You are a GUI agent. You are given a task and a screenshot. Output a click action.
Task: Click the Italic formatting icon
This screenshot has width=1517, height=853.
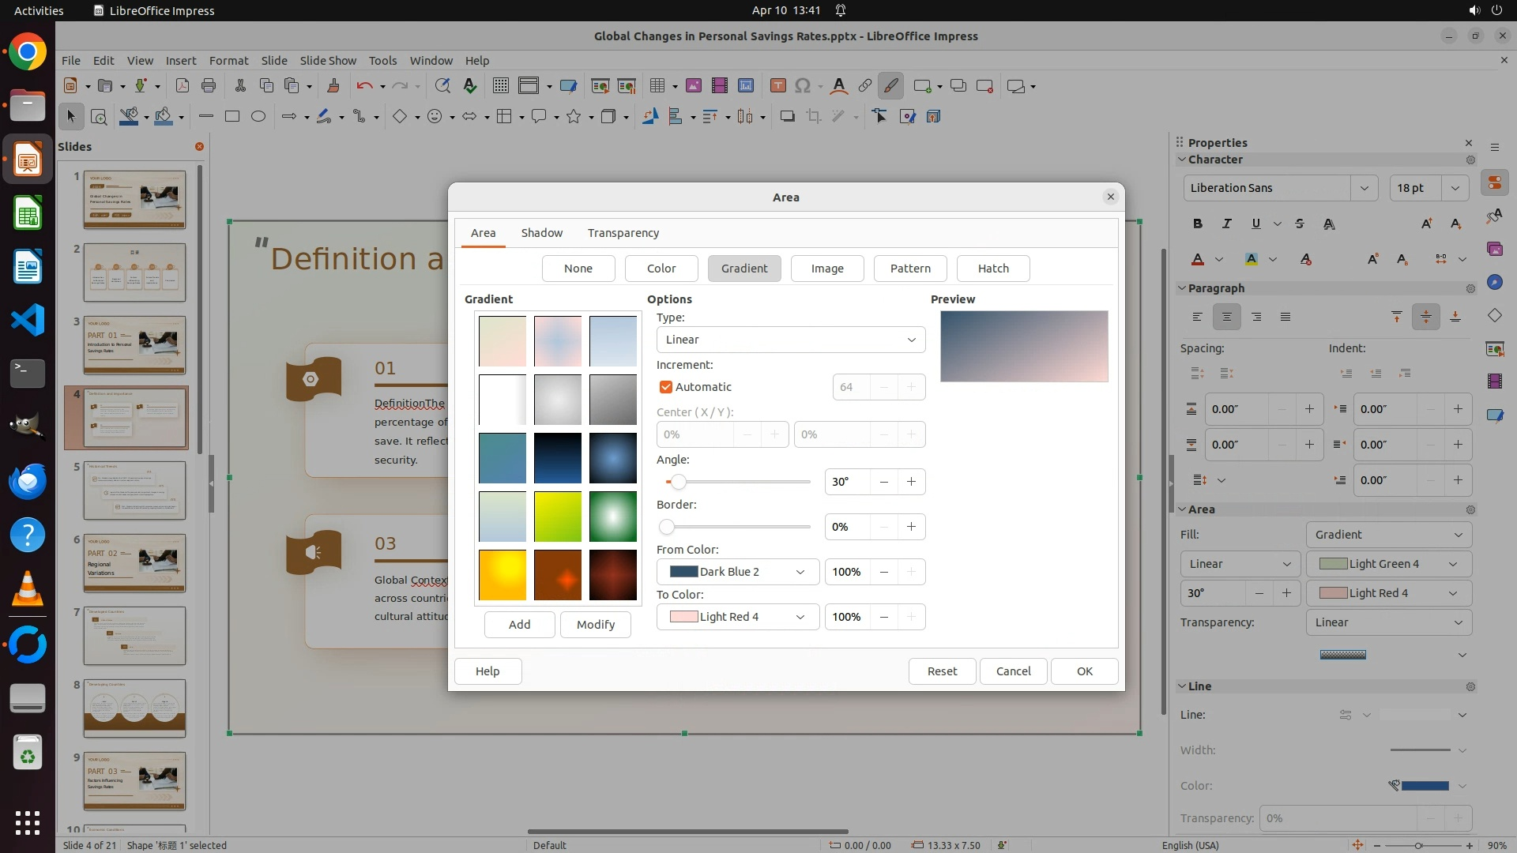[x=1226, y=224]
